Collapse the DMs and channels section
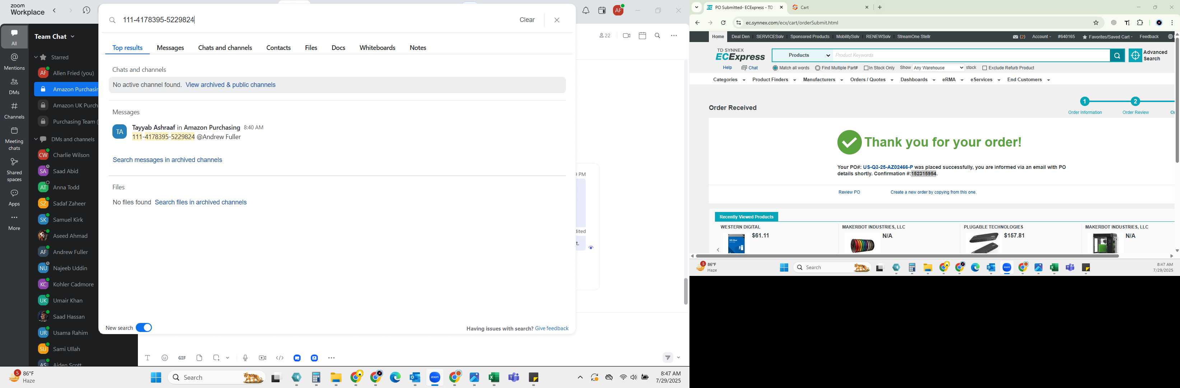Image resolution: width=1180 pixels, height=388 pixels. coord(36,139)
